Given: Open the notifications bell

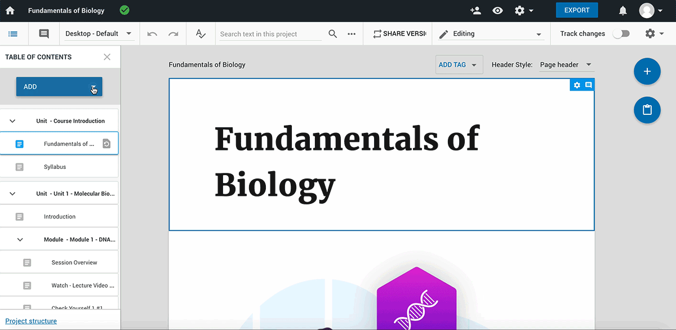Looking at the screenshot, I should pos(623,10).
